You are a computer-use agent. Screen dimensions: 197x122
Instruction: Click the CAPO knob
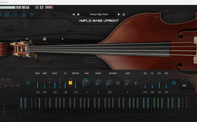pos(127,83)
